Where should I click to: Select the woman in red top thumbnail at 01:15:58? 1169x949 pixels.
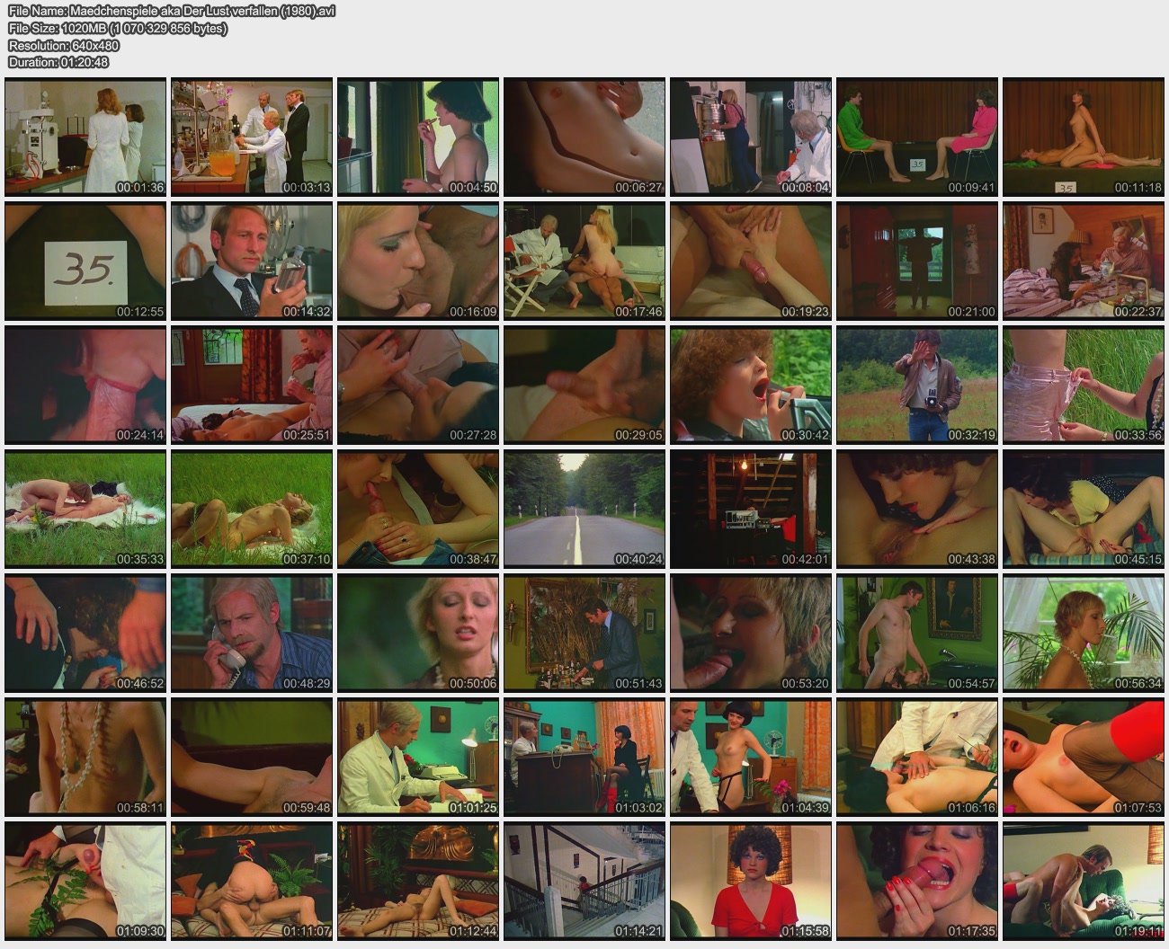pos(751,881)
